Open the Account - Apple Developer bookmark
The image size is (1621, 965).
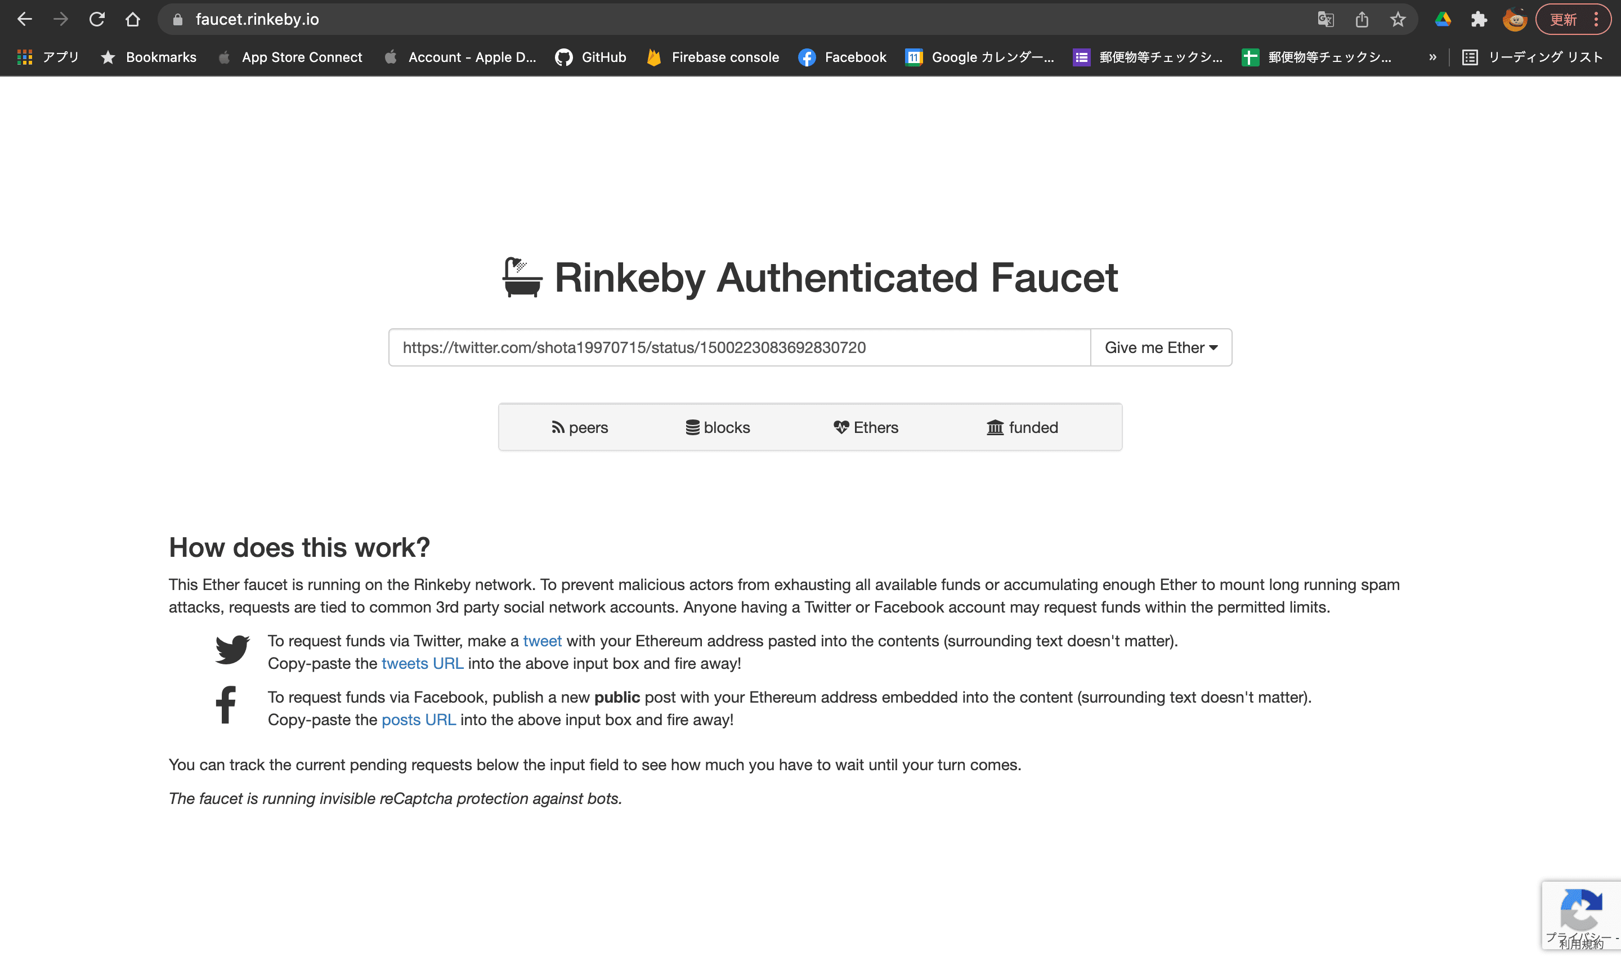tap(460, 57)
